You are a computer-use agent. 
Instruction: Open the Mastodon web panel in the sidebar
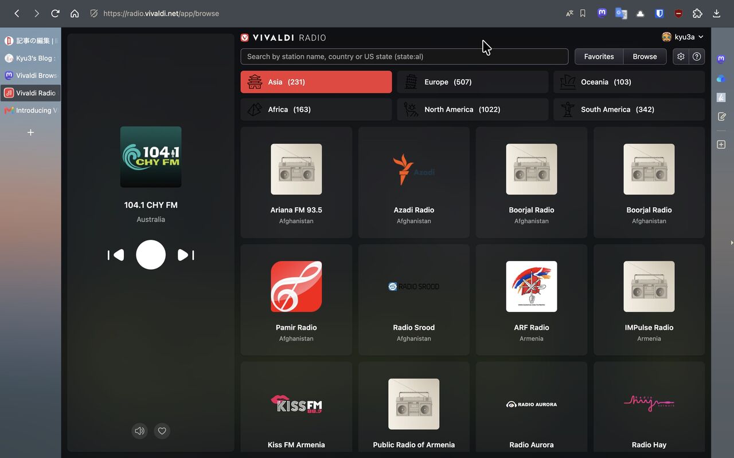721,59
